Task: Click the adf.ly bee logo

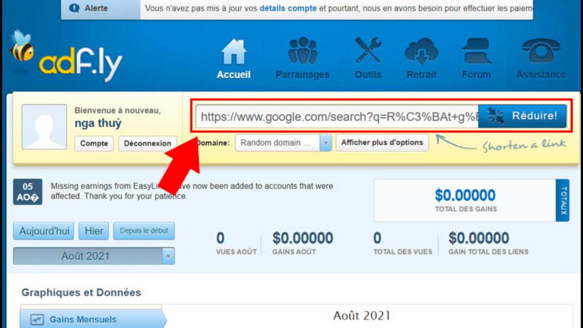Action: 66,57
